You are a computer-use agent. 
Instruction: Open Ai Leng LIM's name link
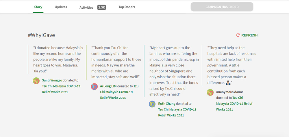[108, 86]
